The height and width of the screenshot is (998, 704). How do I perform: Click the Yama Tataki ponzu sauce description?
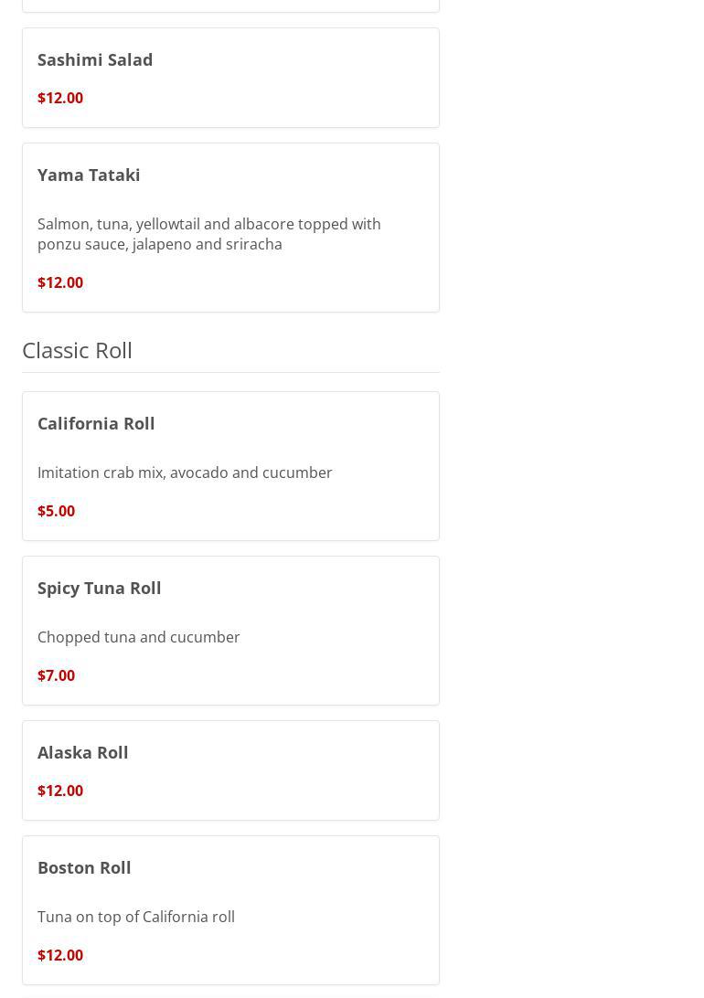(x=208, y=234)
